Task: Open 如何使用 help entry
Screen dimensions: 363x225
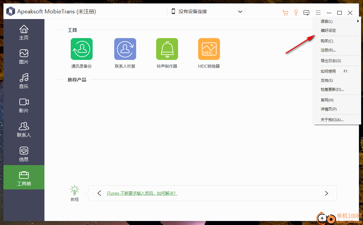Action: tap(337, 71)
